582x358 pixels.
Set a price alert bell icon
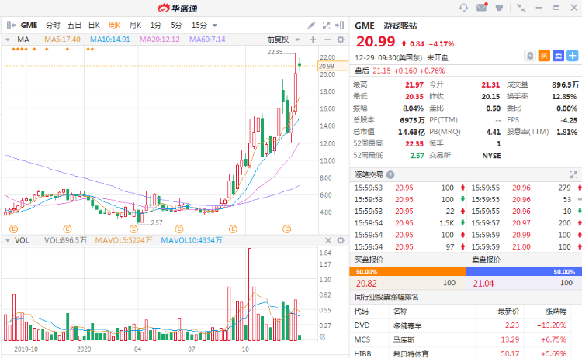[530, 56]
